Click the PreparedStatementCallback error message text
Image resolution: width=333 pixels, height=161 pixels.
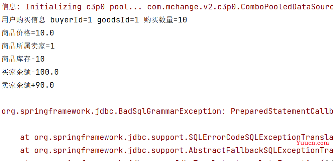click(x=282, y=111)
